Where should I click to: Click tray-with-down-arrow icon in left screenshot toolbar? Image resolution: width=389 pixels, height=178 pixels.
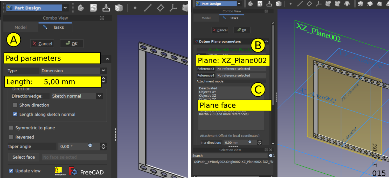pyautogui.click(x=106, y=8)
